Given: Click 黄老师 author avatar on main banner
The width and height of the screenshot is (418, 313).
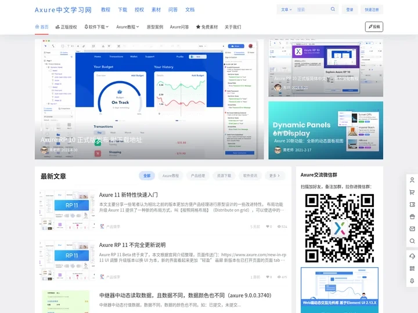Looking at the screenshot, I should [x=44, y=150].
